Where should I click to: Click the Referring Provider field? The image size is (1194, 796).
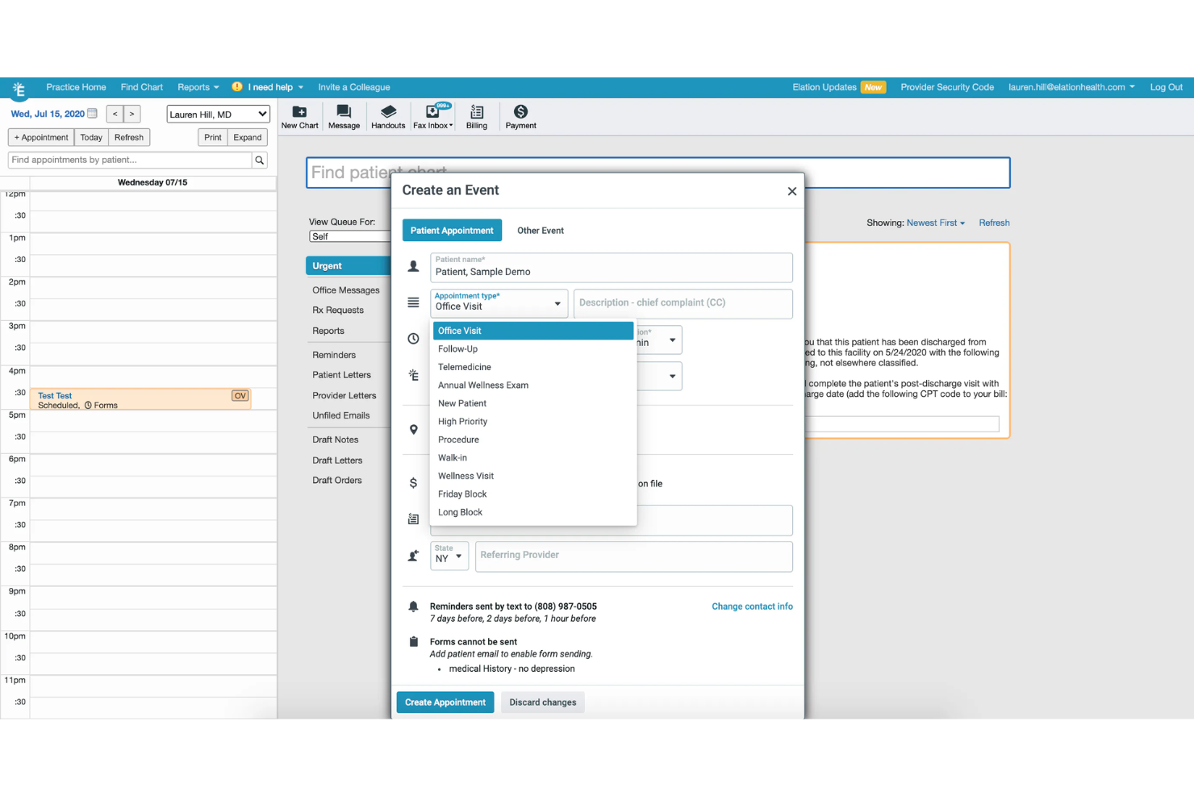(x=634, y=556)
